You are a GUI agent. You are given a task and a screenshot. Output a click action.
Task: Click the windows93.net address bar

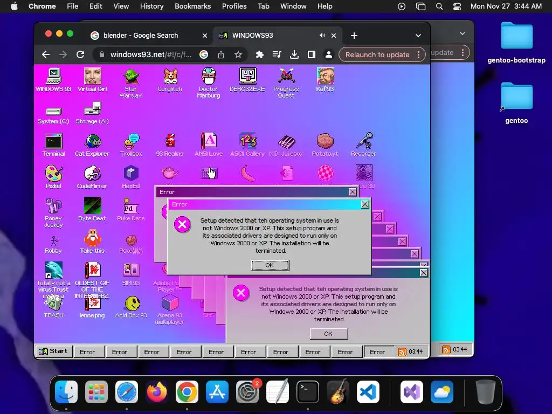(151, 54)
